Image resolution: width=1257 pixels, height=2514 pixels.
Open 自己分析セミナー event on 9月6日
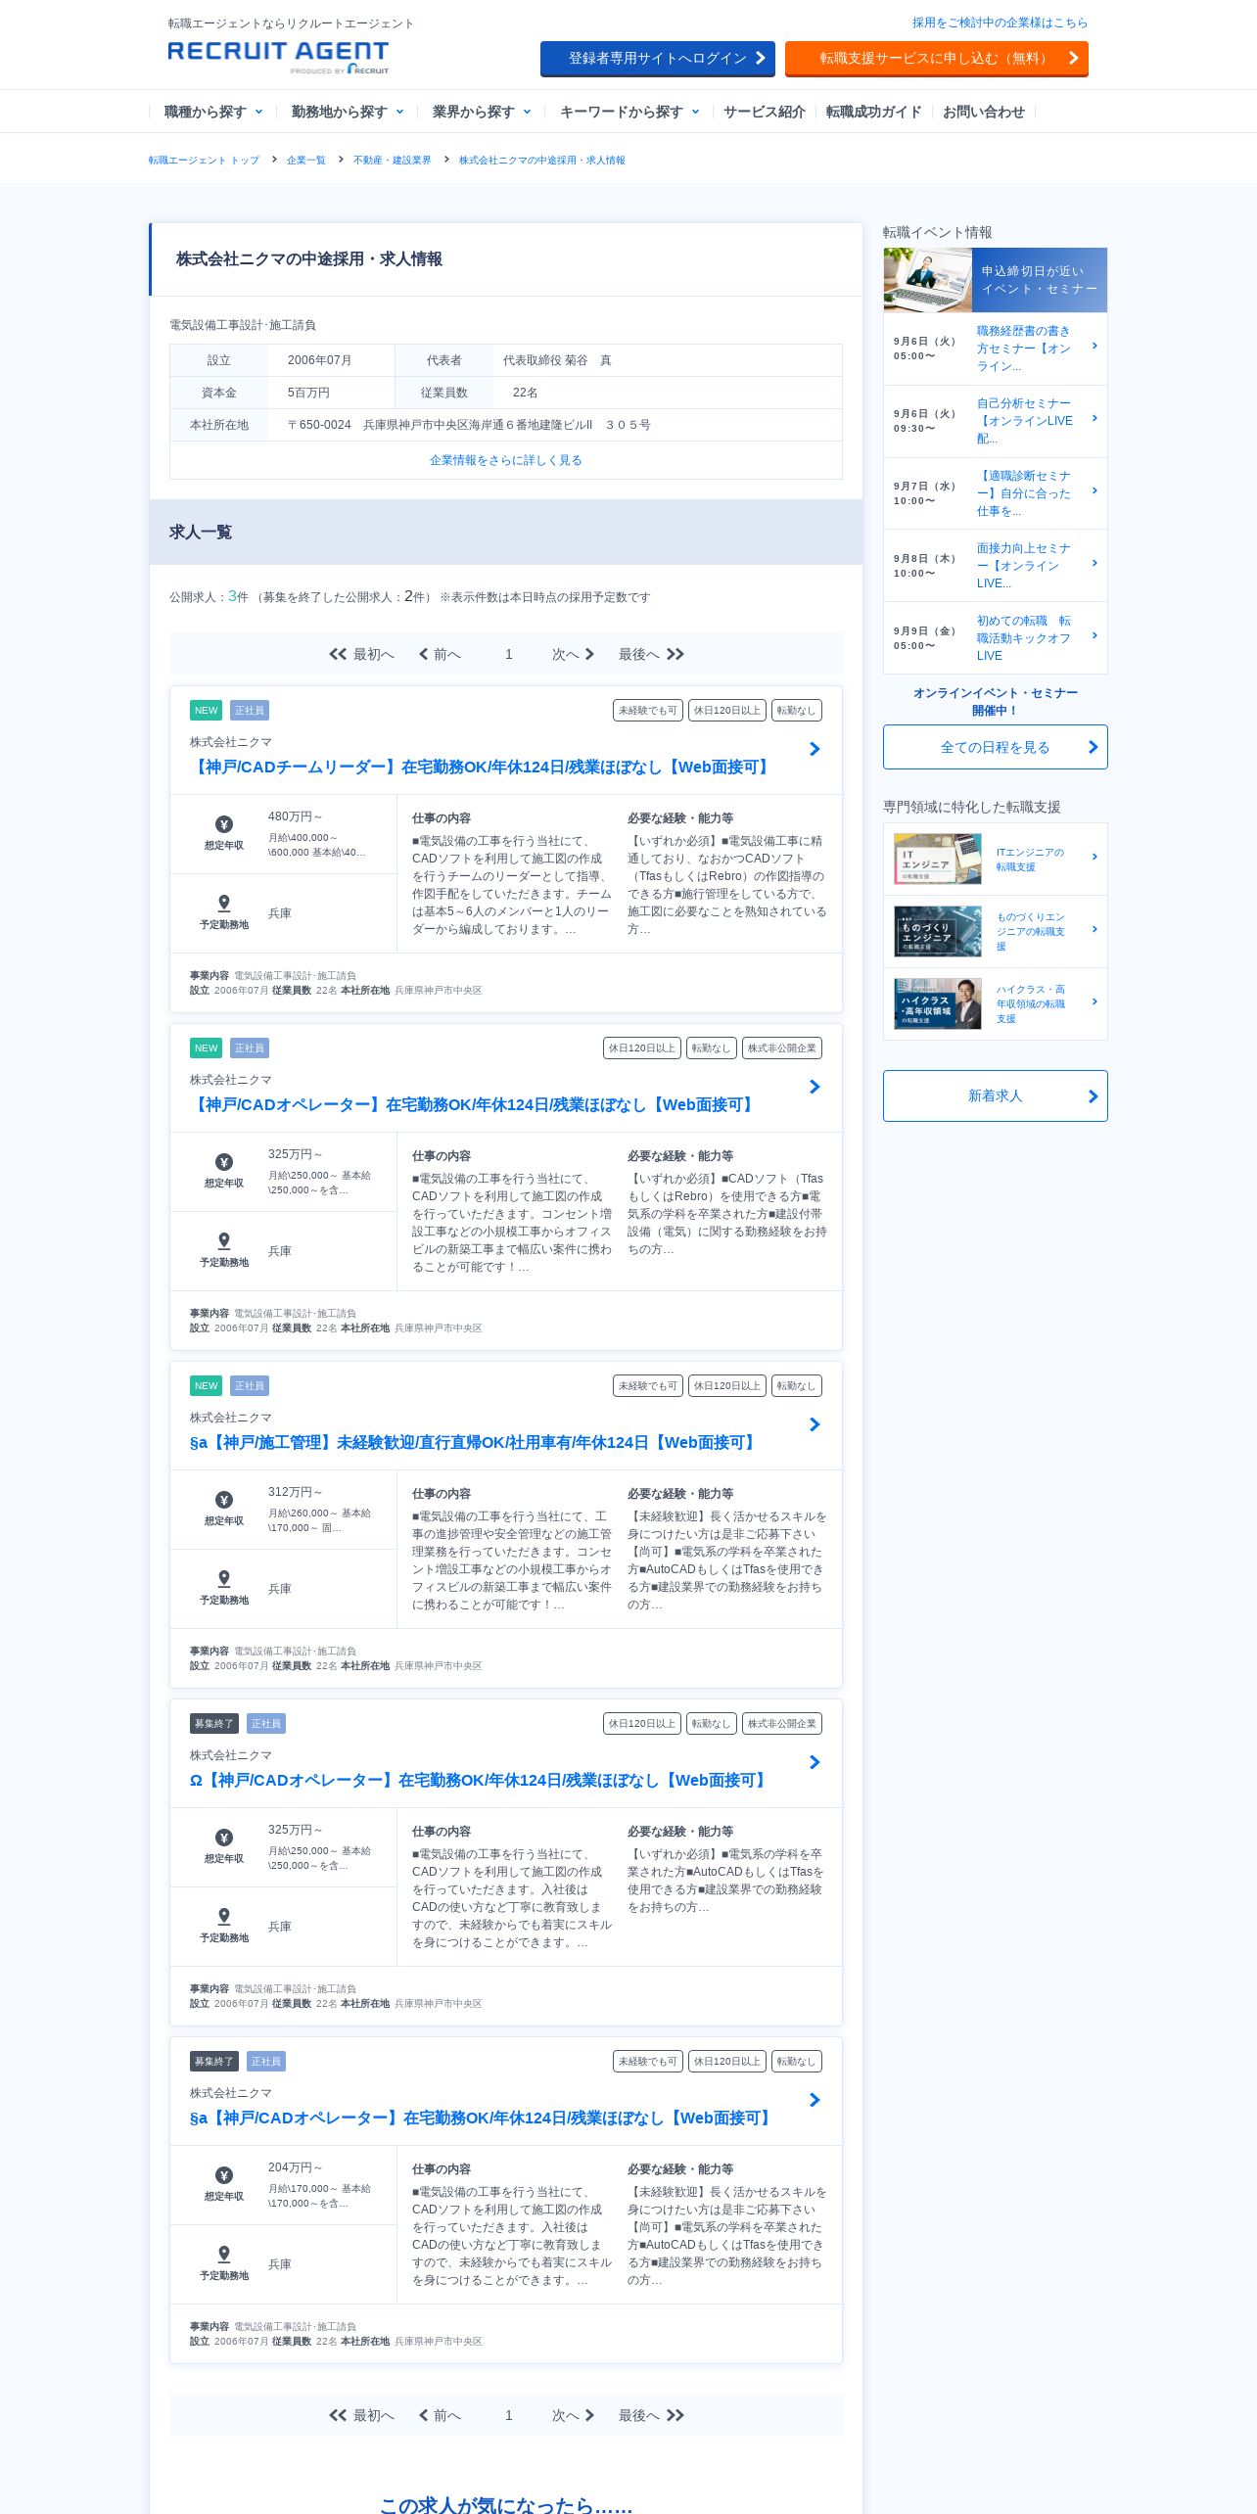click(x=996, y=421)
